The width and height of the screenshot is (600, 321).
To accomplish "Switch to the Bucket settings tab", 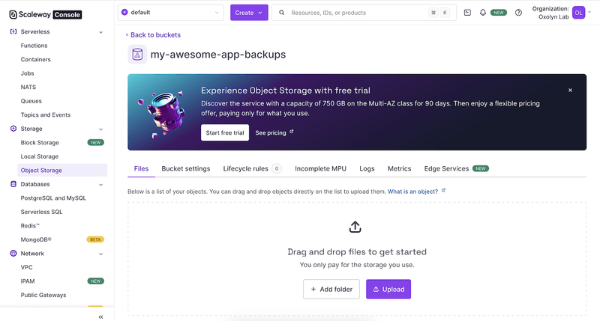I will 185,168.
